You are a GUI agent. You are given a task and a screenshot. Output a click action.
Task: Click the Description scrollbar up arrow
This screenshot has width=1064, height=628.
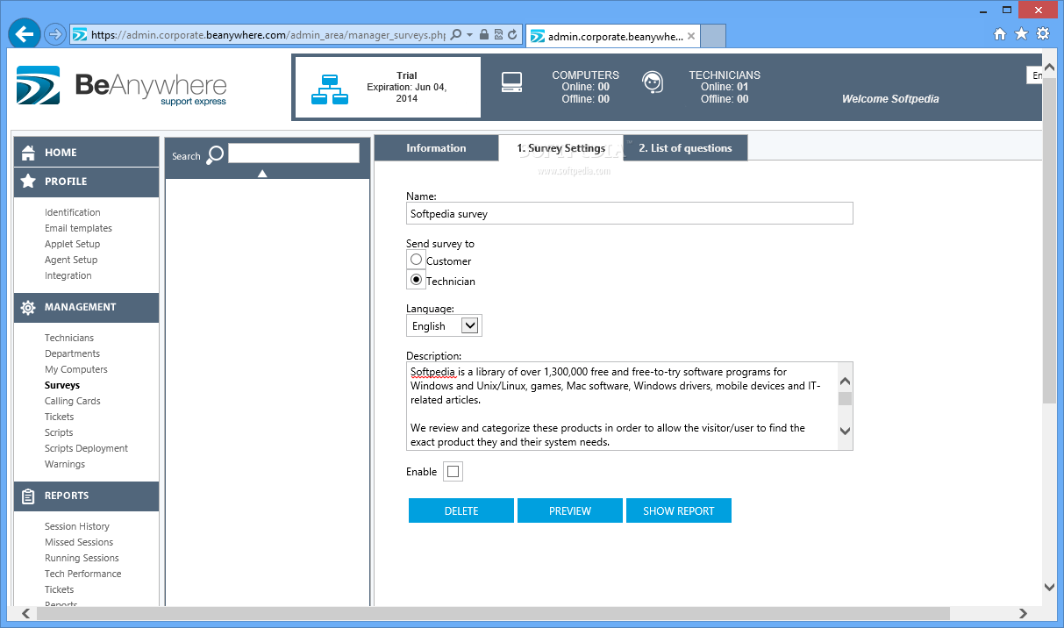pyautogui.click(x=845, y=381)
